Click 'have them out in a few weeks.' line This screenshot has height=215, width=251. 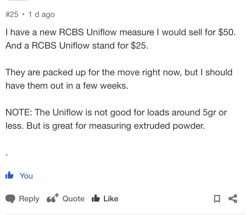(x=67, y=86)
